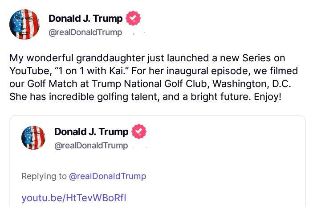Viewport: 313px width, 207px height.
Task: Click the @realDonaldTrump mention after Replying to
Action: tap(107, 176)
